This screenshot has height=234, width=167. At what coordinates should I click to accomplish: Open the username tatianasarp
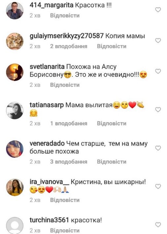coord(47,105)
